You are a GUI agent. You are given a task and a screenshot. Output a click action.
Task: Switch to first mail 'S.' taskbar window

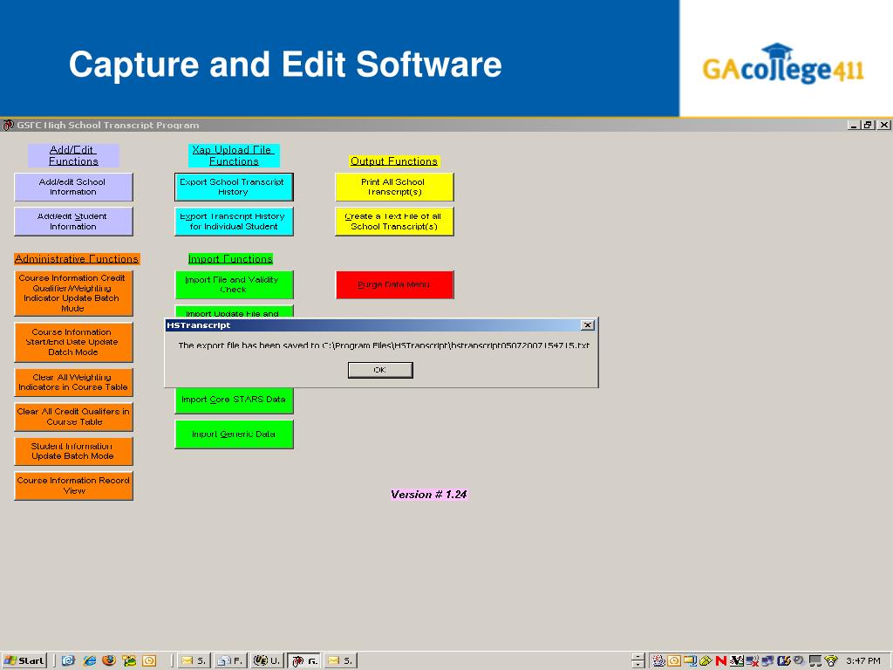tap(194, 660)
